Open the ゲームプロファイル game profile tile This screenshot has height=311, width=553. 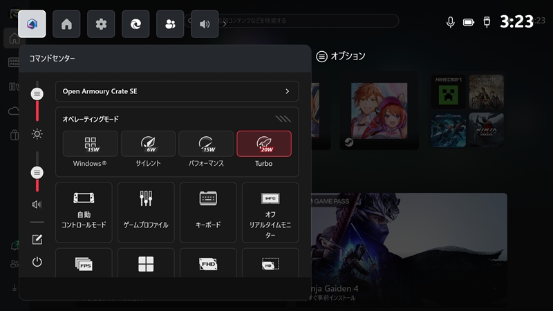tap(145, 211)
